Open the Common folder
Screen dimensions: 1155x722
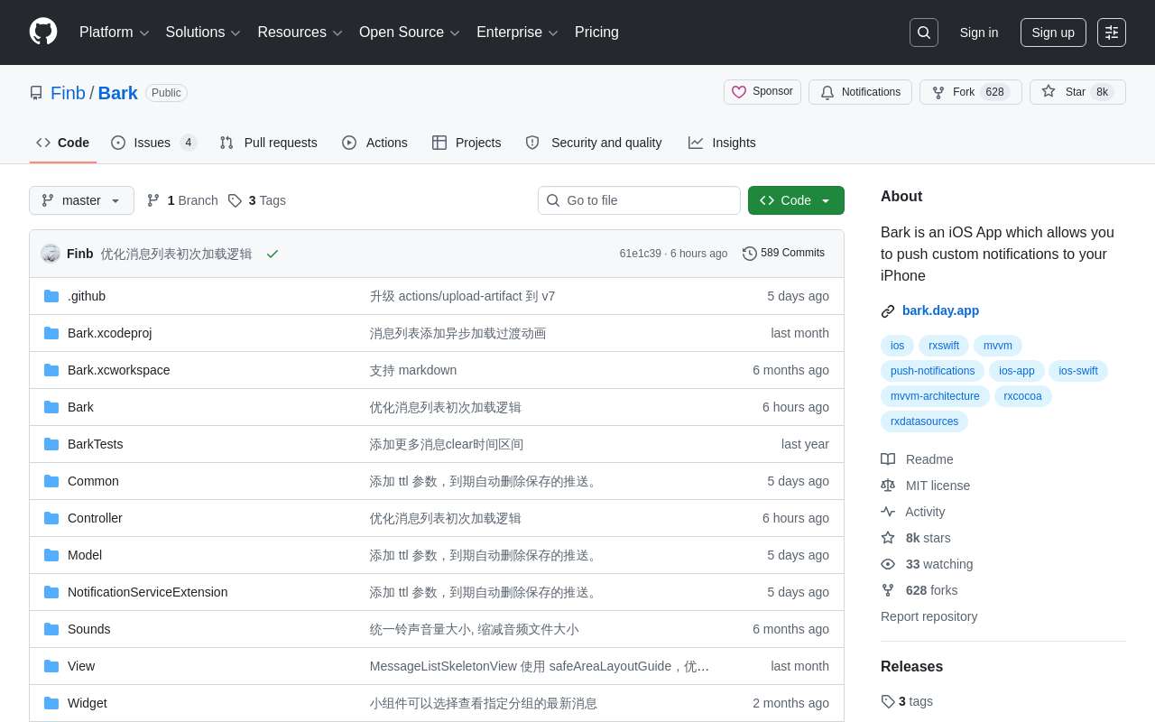[93, 481]
